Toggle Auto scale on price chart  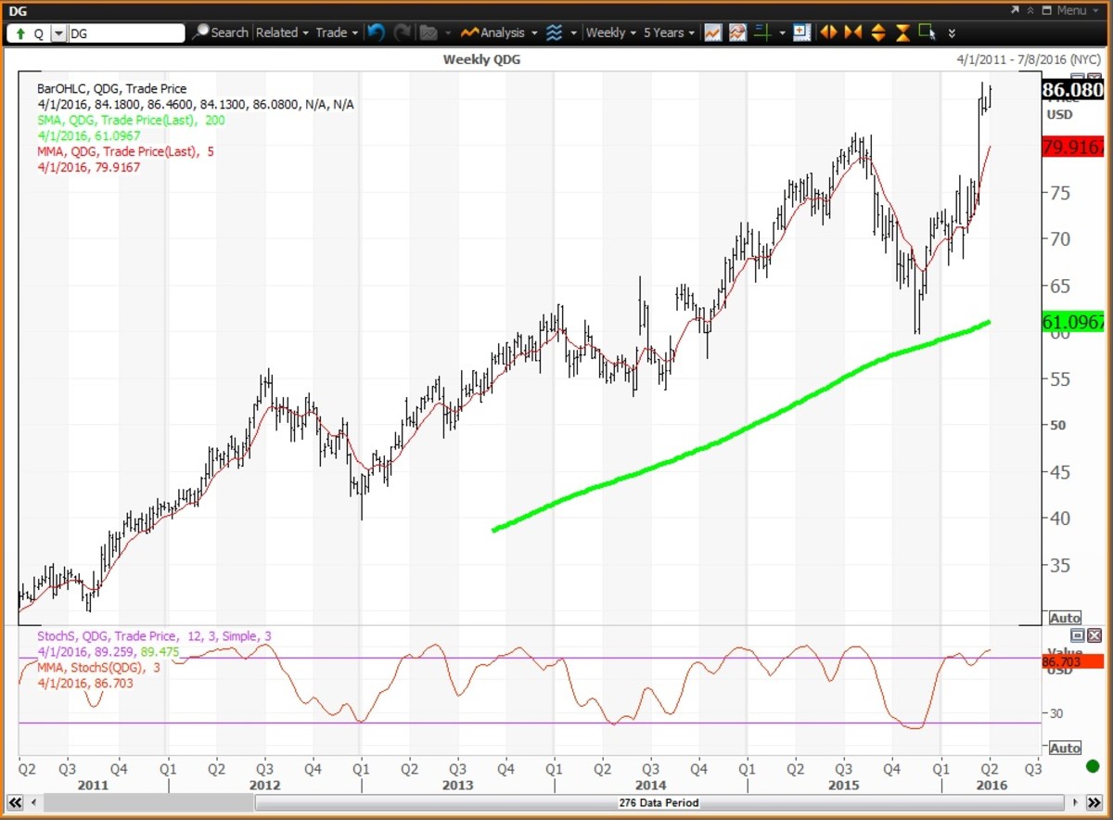click(1065, 618)
